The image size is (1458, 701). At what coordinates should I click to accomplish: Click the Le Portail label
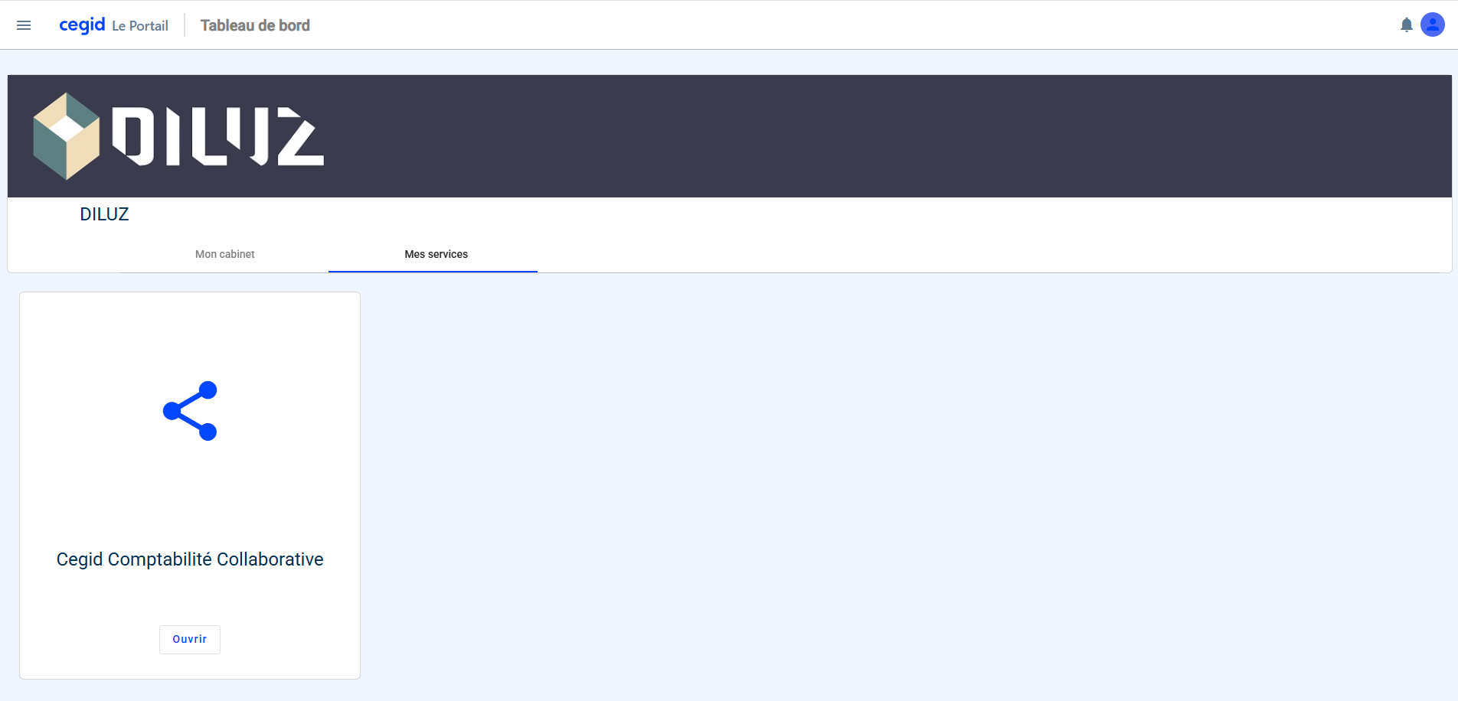pos(140,26)
